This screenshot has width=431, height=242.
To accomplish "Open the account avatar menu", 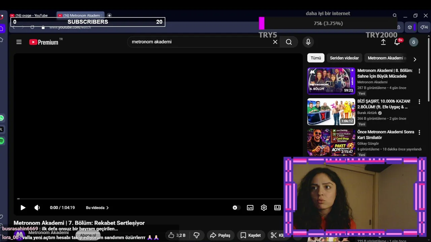I will pyautogui.click(x=413, y=42).
